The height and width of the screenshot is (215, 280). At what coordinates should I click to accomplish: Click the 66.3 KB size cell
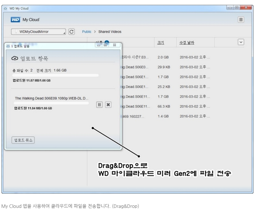pos(164,106)
